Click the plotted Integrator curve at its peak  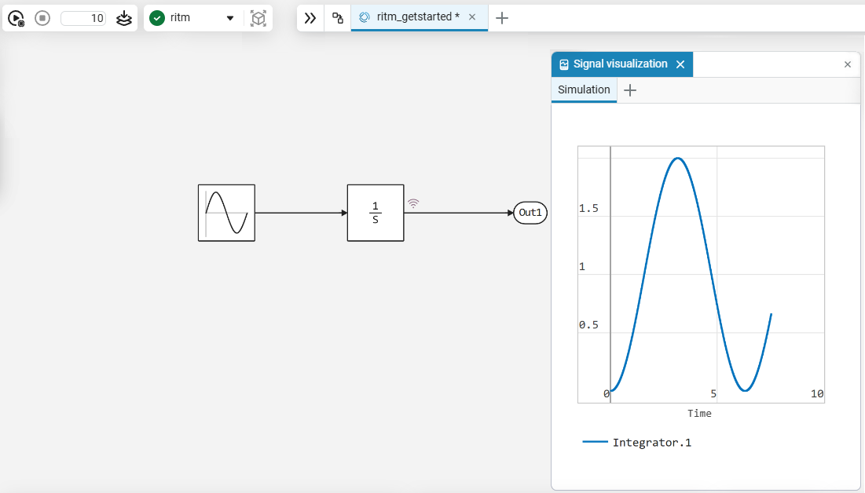tap(677, 159)
